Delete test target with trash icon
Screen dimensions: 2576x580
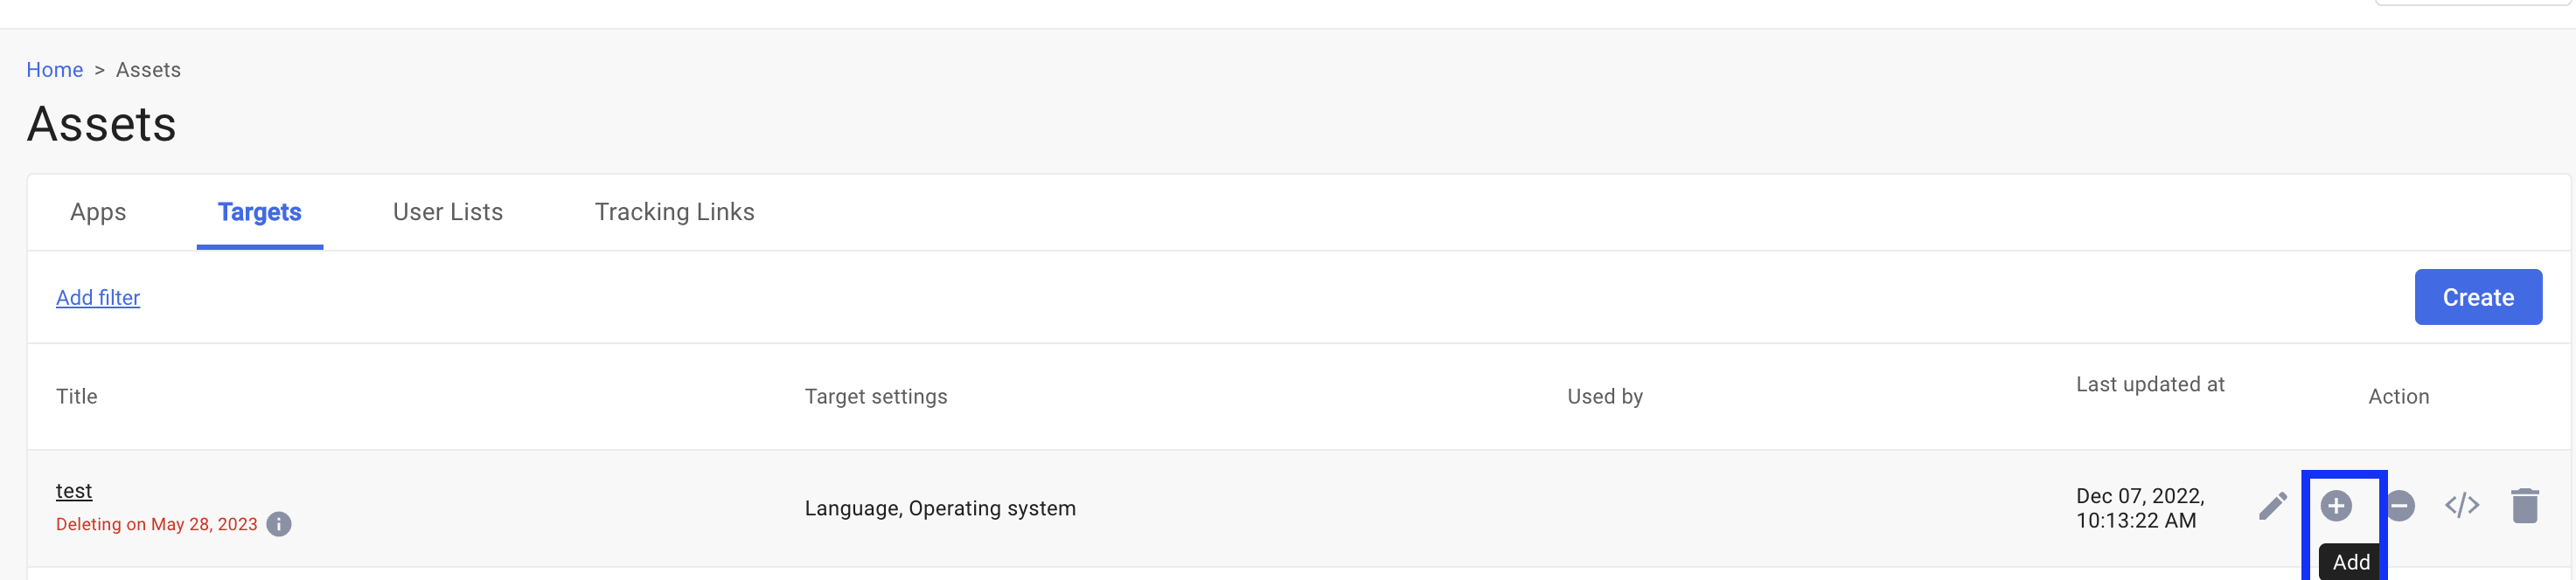pyautogui.click(x=2524, y=506)
